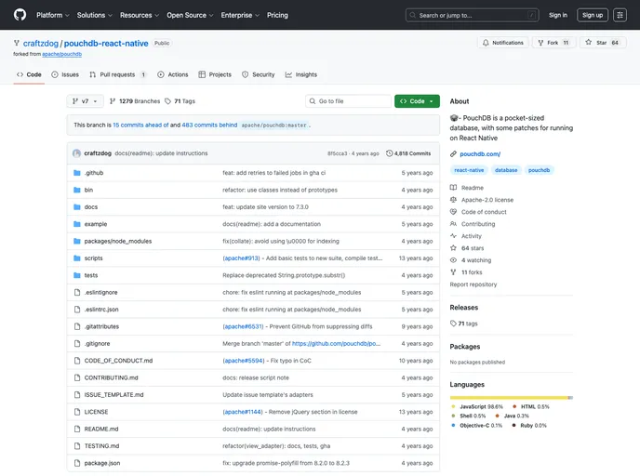Open the CONTRIBUTING.md file
640x476 pixels.
[x=111, y=377]
